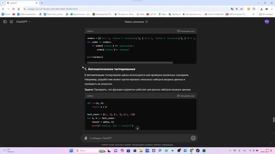The width and height of the screenshot is (275, 154).
Task: Copy code from the first Python block
Action: [186, 31]
